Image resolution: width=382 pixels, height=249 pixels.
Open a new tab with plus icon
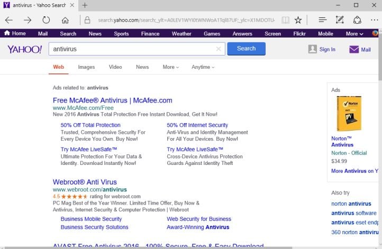point(85,5)
